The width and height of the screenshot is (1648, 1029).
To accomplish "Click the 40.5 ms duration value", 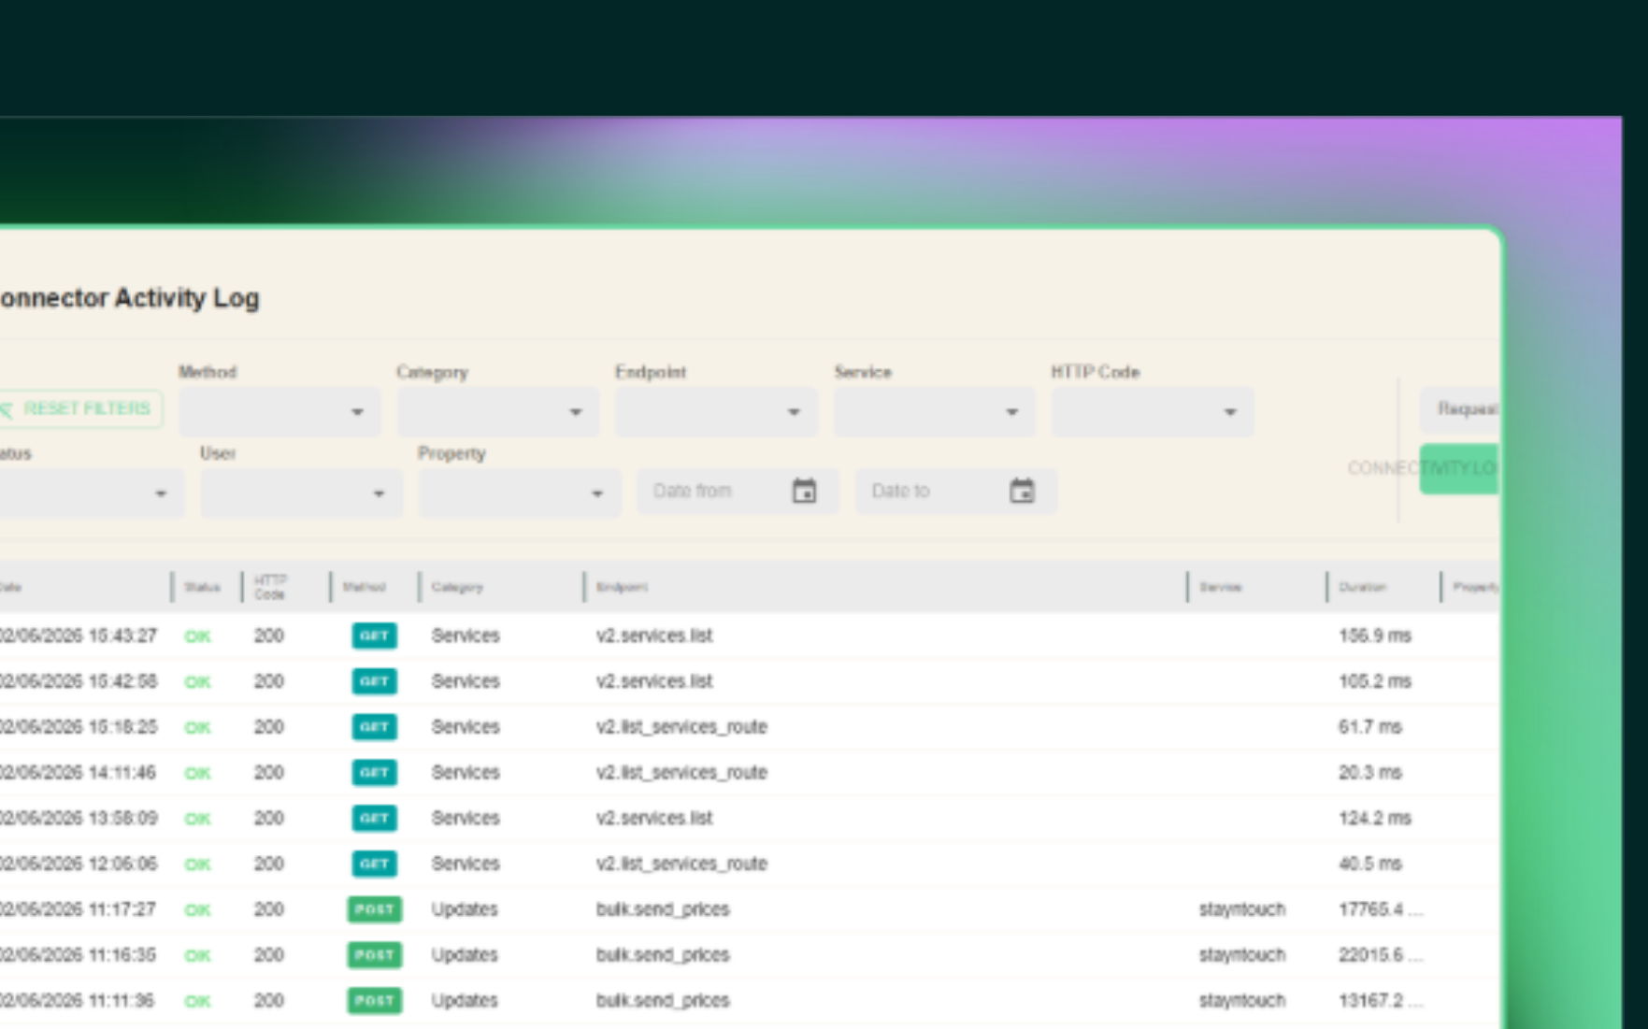I will (x=1370, y=864).
